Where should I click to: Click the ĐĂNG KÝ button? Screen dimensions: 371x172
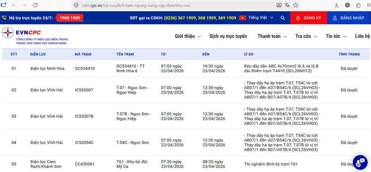[309, 18]
